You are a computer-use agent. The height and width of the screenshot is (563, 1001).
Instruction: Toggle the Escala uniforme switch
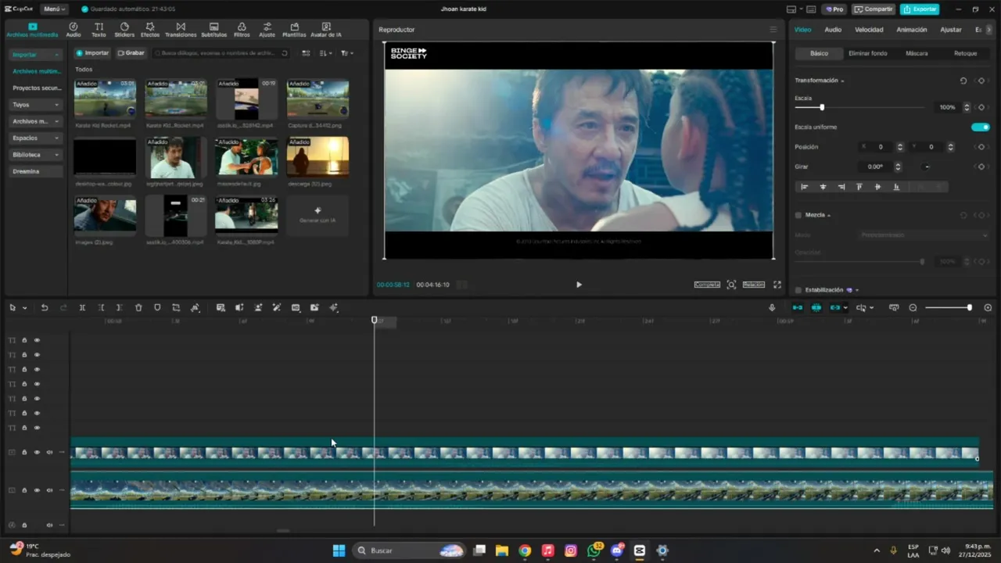pos(980,127)
